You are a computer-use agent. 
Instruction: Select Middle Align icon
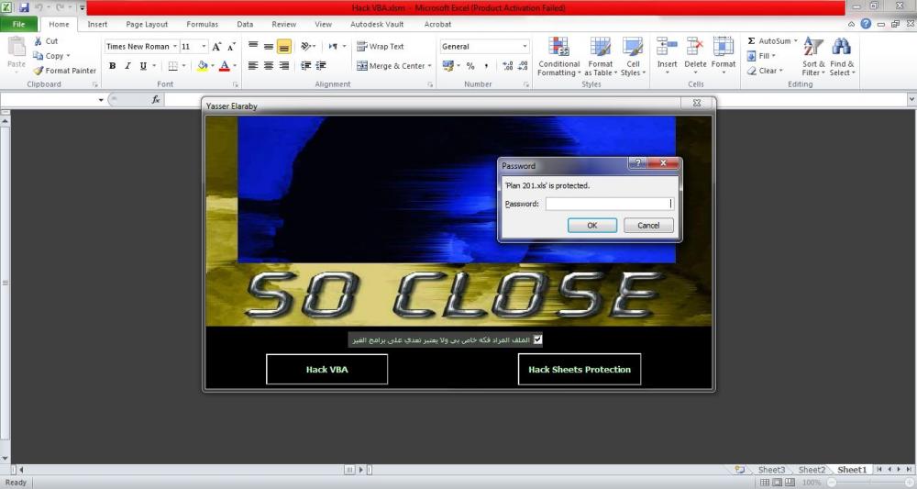tap(269, 46)
